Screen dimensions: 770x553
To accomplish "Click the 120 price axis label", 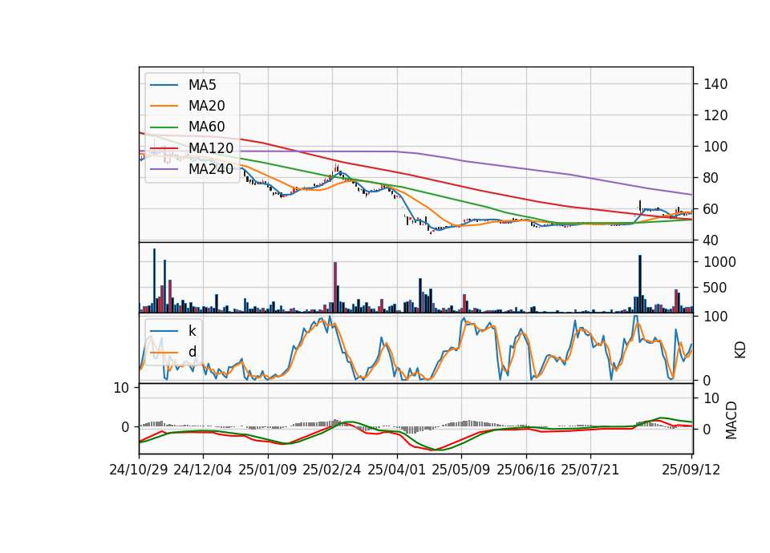I will tap(715, 115).
